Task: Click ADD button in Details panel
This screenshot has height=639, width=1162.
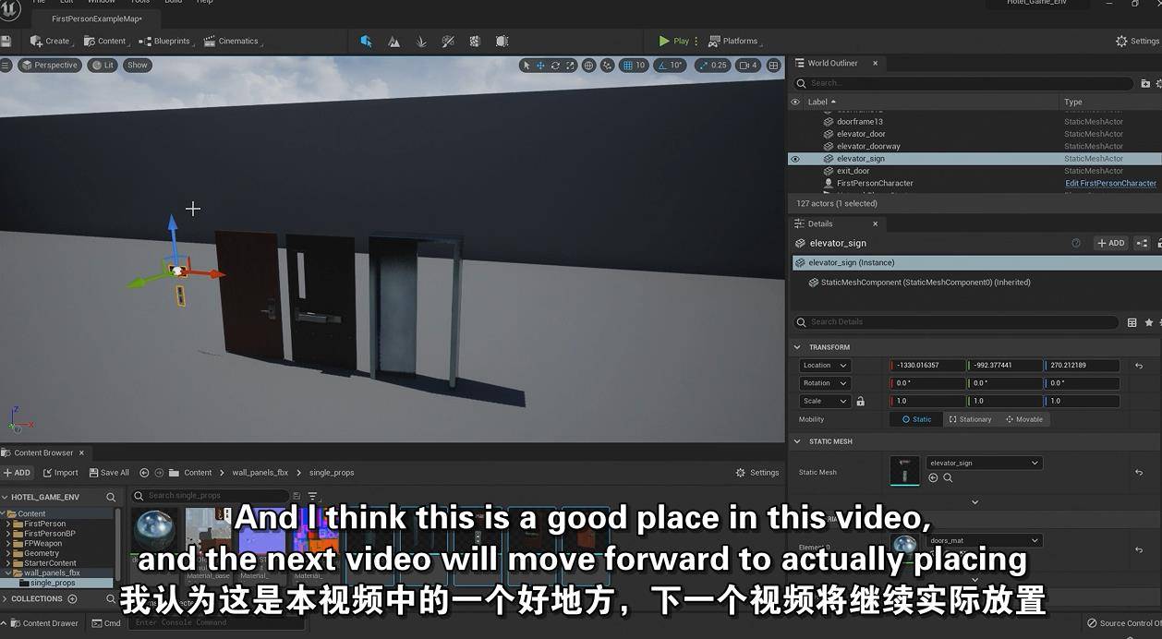Action: [1110, 243]
